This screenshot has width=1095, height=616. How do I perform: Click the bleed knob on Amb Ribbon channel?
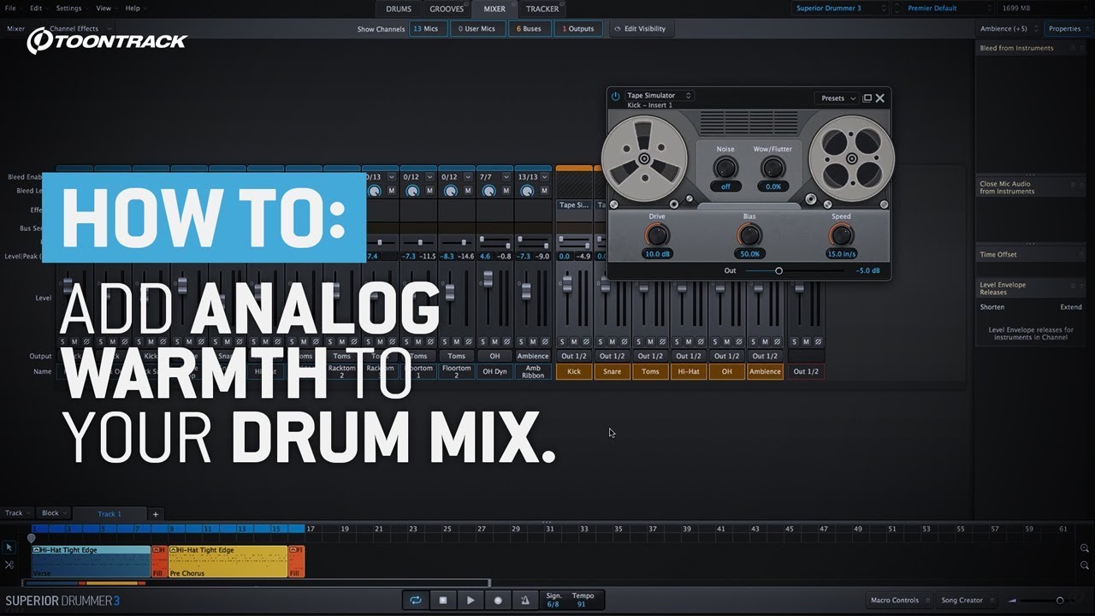tap(526, 191)
